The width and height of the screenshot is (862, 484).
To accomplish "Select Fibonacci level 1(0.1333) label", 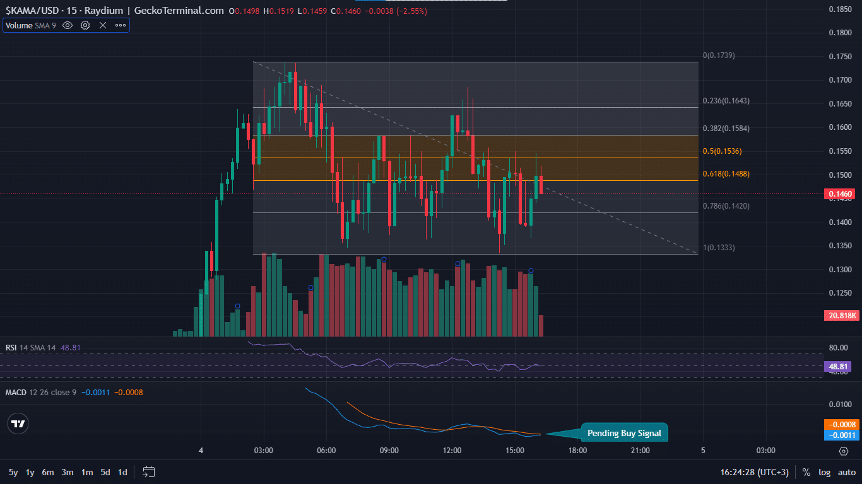I will [719, 247].
